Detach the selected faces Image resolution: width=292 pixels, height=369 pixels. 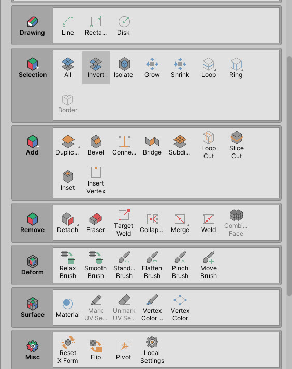click(x=68, y=223)
